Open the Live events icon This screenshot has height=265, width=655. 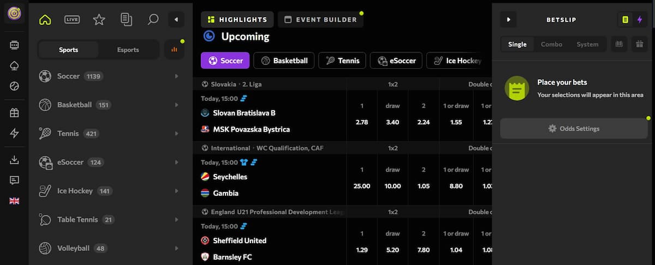[x=72, y=20]
